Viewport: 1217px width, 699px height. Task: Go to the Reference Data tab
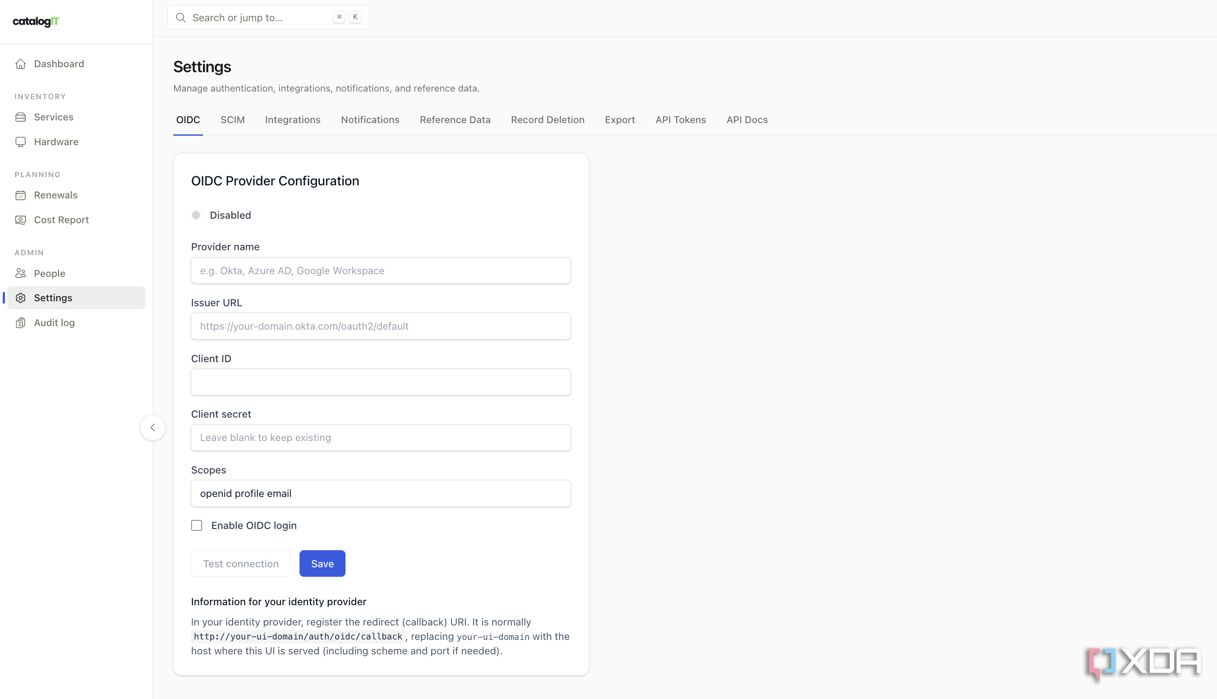(x=455, y=120)
